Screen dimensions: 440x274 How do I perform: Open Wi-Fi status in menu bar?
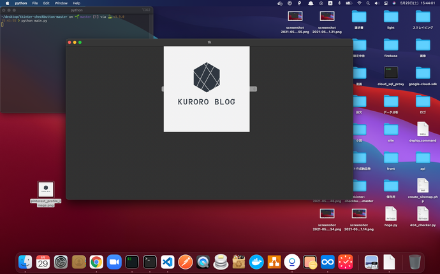[359, 3]
